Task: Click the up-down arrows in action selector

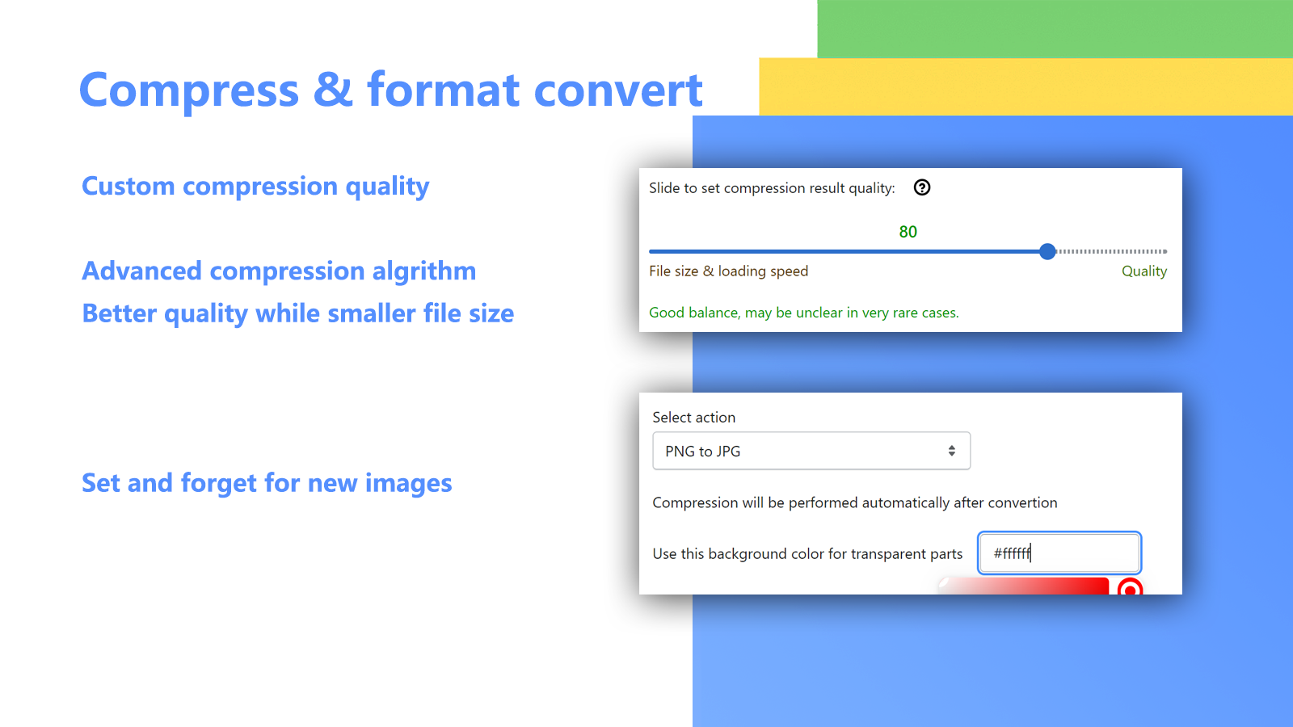Action: [x=951, y=451]
